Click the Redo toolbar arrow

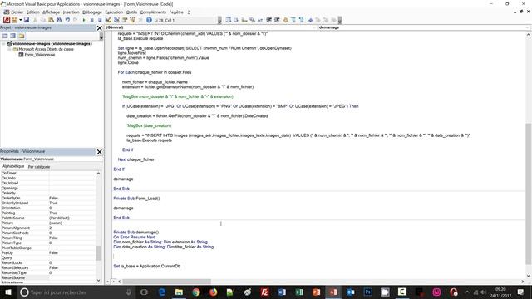click(x=76, y=20)
